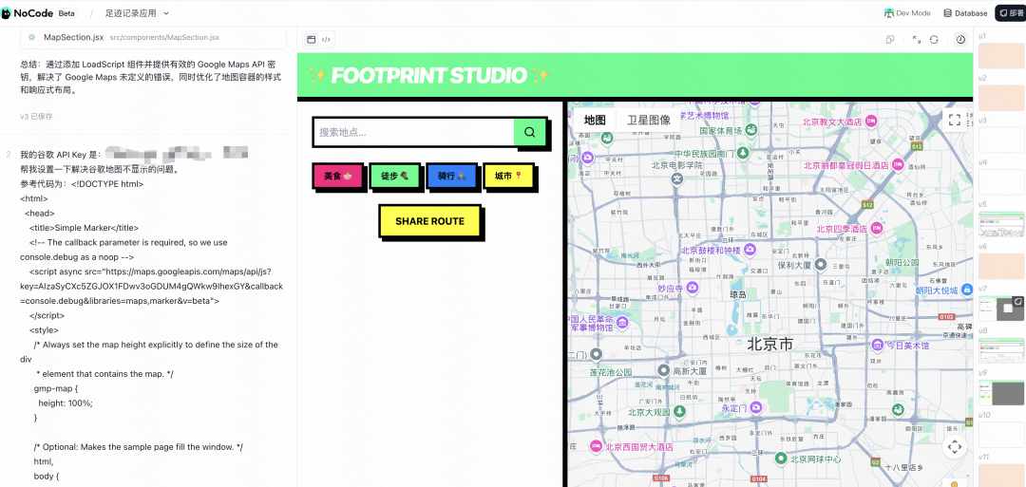The image size is (1026, 487).
Task: Click the 国家体育场 stadium marker
Action: pyautogui.click(x=752, y=129)
